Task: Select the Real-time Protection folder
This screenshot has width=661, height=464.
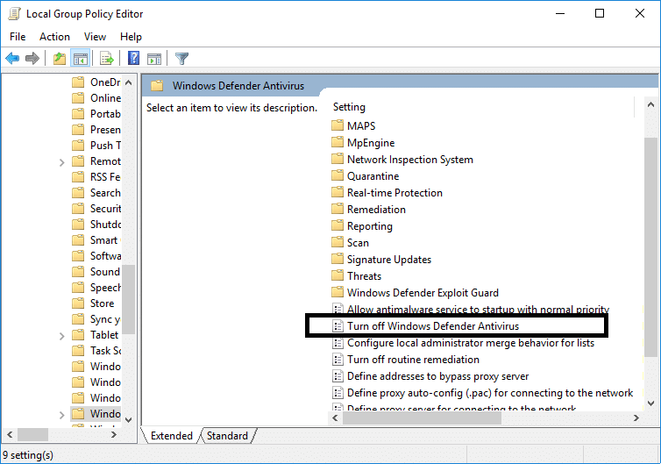Action: pyautogui.click(x=394, y=193)
